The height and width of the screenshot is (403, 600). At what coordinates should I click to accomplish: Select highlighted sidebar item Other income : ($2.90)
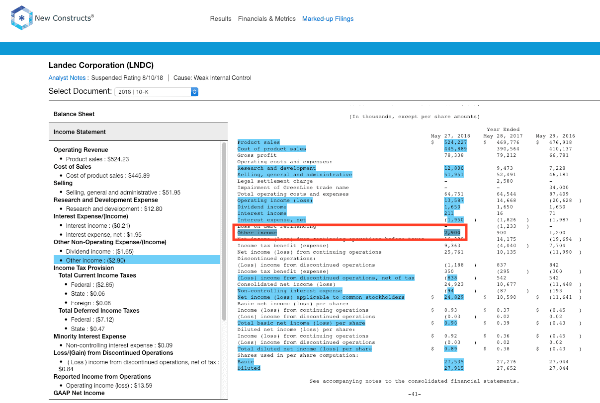coord(137,260)
